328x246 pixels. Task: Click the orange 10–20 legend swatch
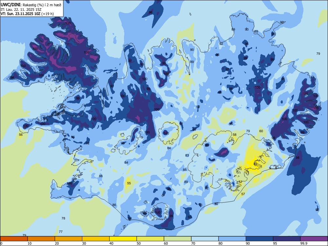pos(41,239)
